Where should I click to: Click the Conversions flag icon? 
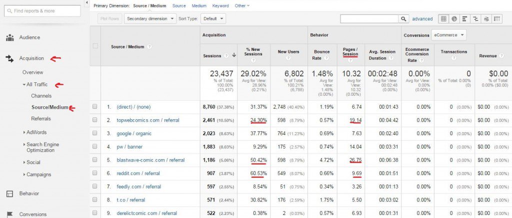click(x=10, y=215)
